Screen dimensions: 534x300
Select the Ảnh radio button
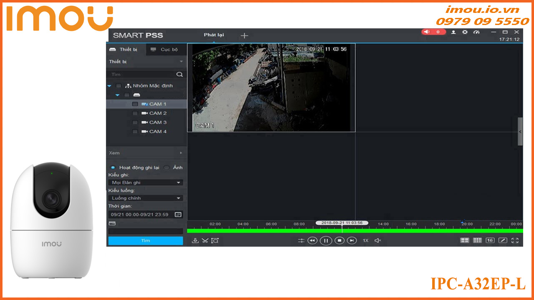pos(166,167)
